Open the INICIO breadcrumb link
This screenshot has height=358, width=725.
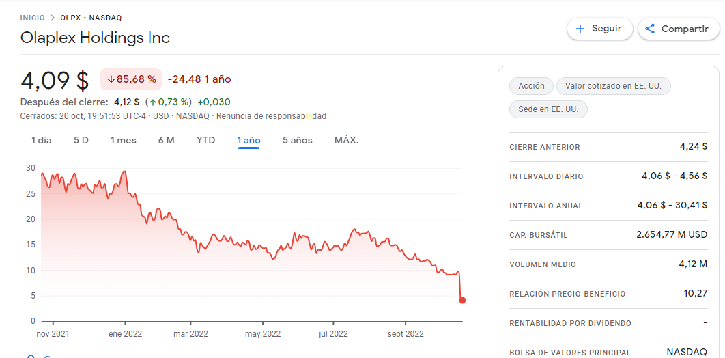tap(32, 18)
